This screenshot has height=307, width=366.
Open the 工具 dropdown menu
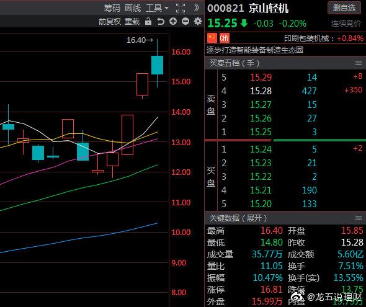coord(157,8)
